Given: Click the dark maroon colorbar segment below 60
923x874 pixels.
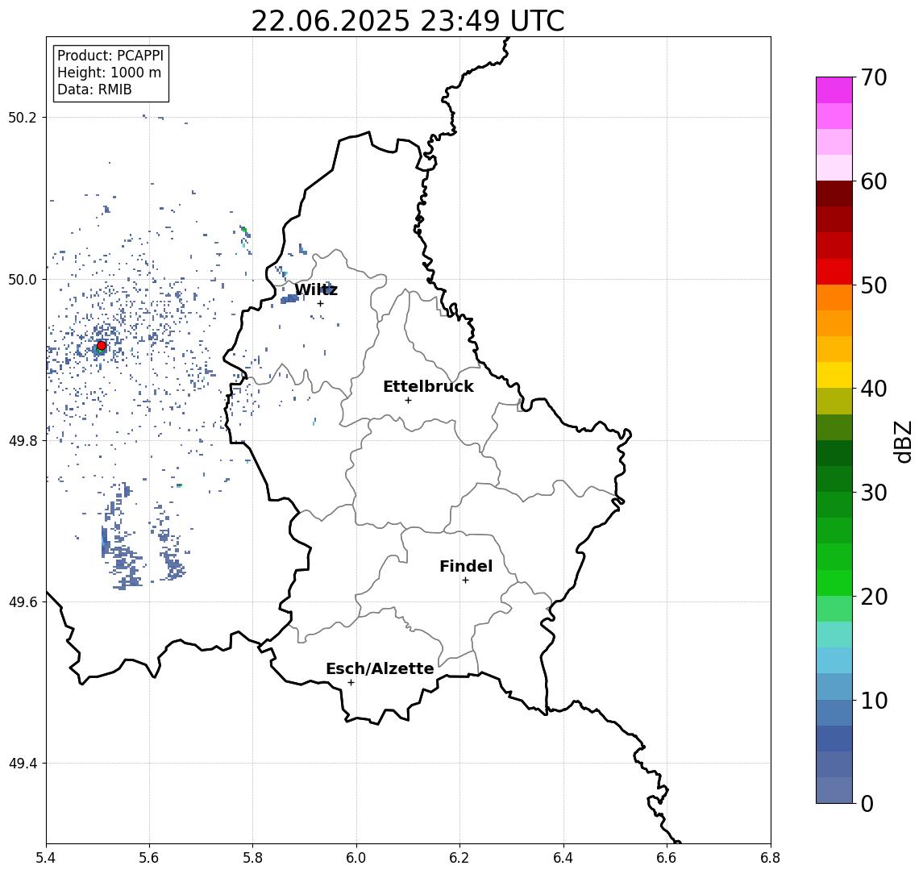Looking at the screenshot, I should (x=834, y=194).
